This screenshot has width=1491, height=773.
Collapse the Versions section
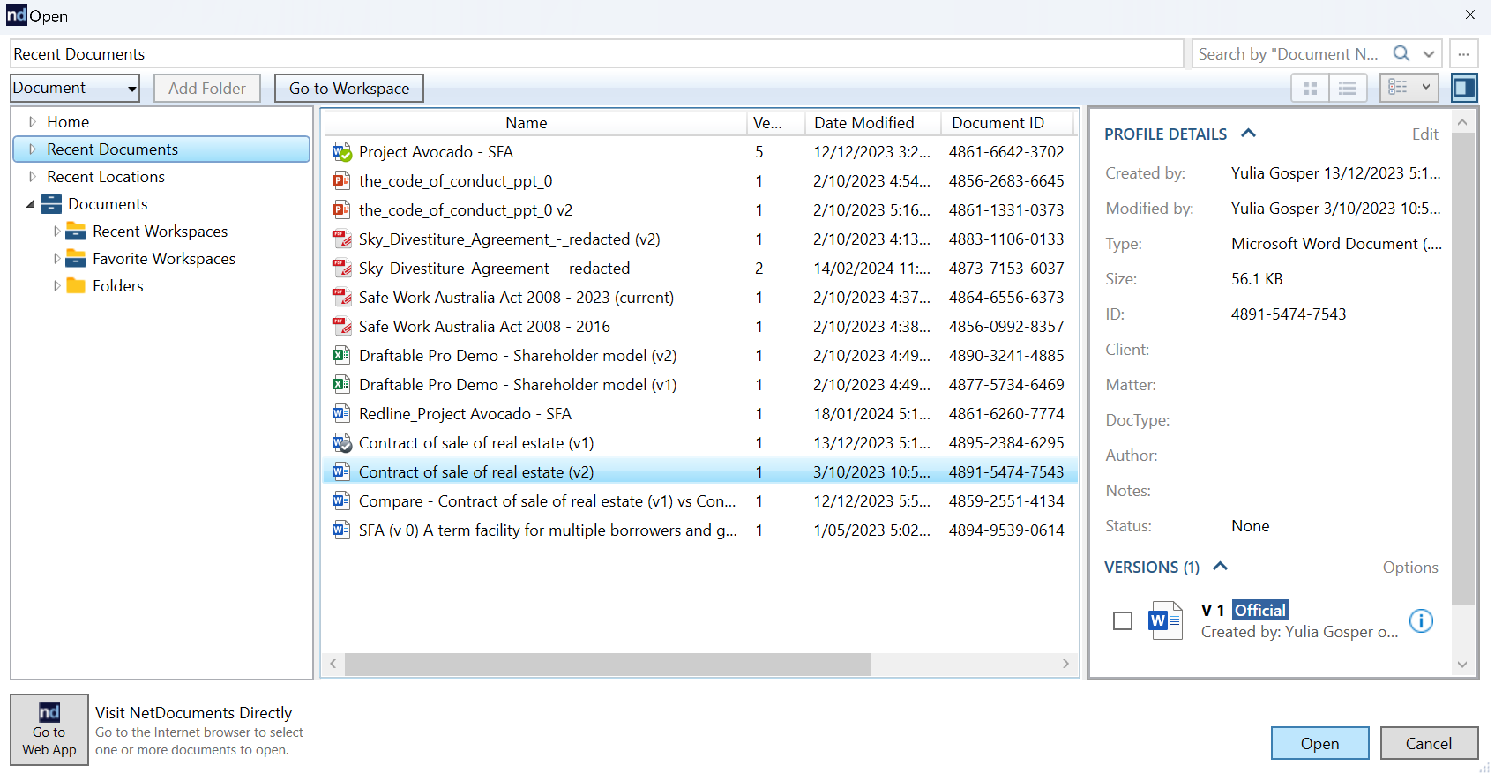click(x=1220, y=567)
